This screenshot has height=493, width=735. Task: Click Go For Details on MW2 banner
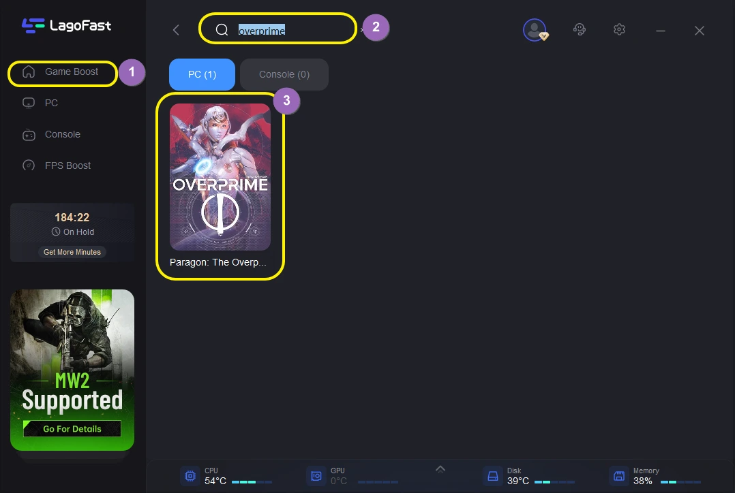coord(72,429)
